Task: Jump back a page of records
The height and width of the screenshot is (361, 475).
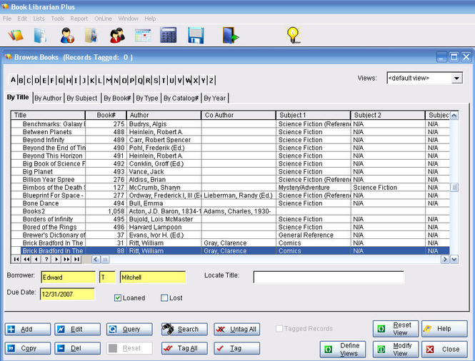Action: click(26, 259)
